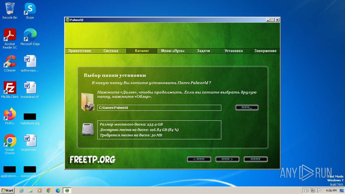Screen dimensions: 345x194
Task: Select the largestwed… Word document icon
Action: pyautogui.click(x=30, y=143)
